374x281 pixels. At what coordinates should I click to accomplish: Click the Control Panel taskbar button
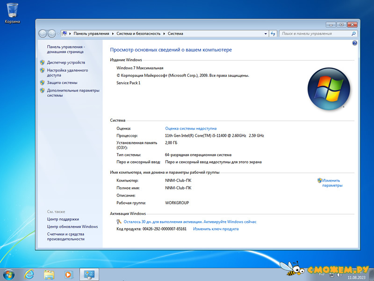point(89,275)
